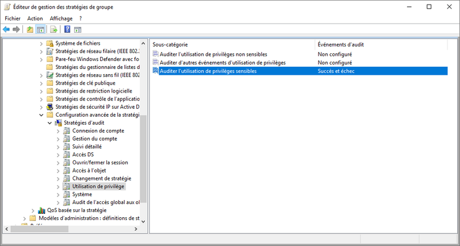Open the Affichage menu
Viewport: 460px width, 246px height.
61,18
